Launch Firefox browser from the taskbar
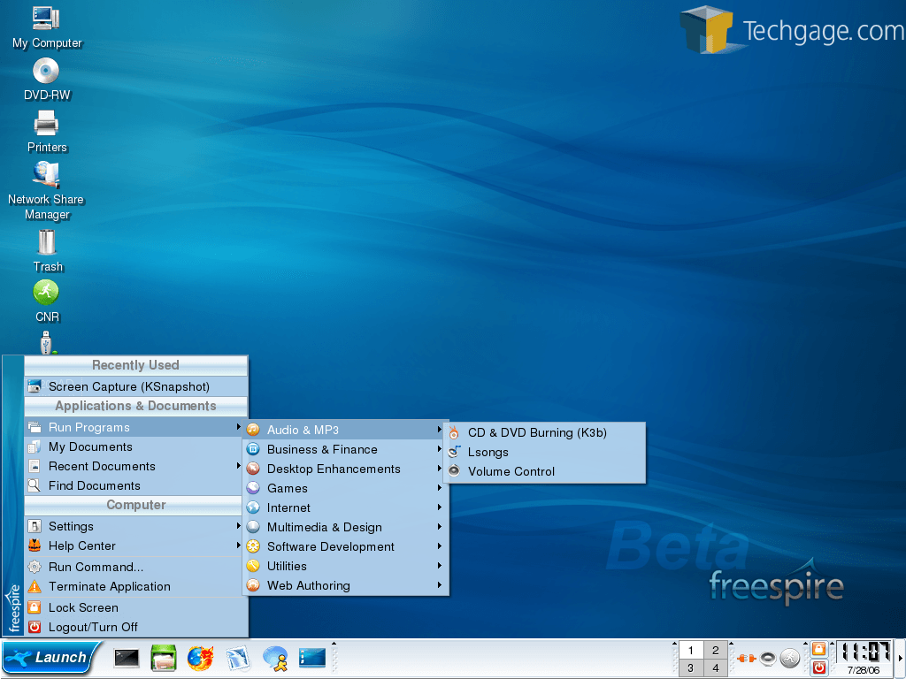The height and width of the screenshot is (679, 906). click(201, 658)
